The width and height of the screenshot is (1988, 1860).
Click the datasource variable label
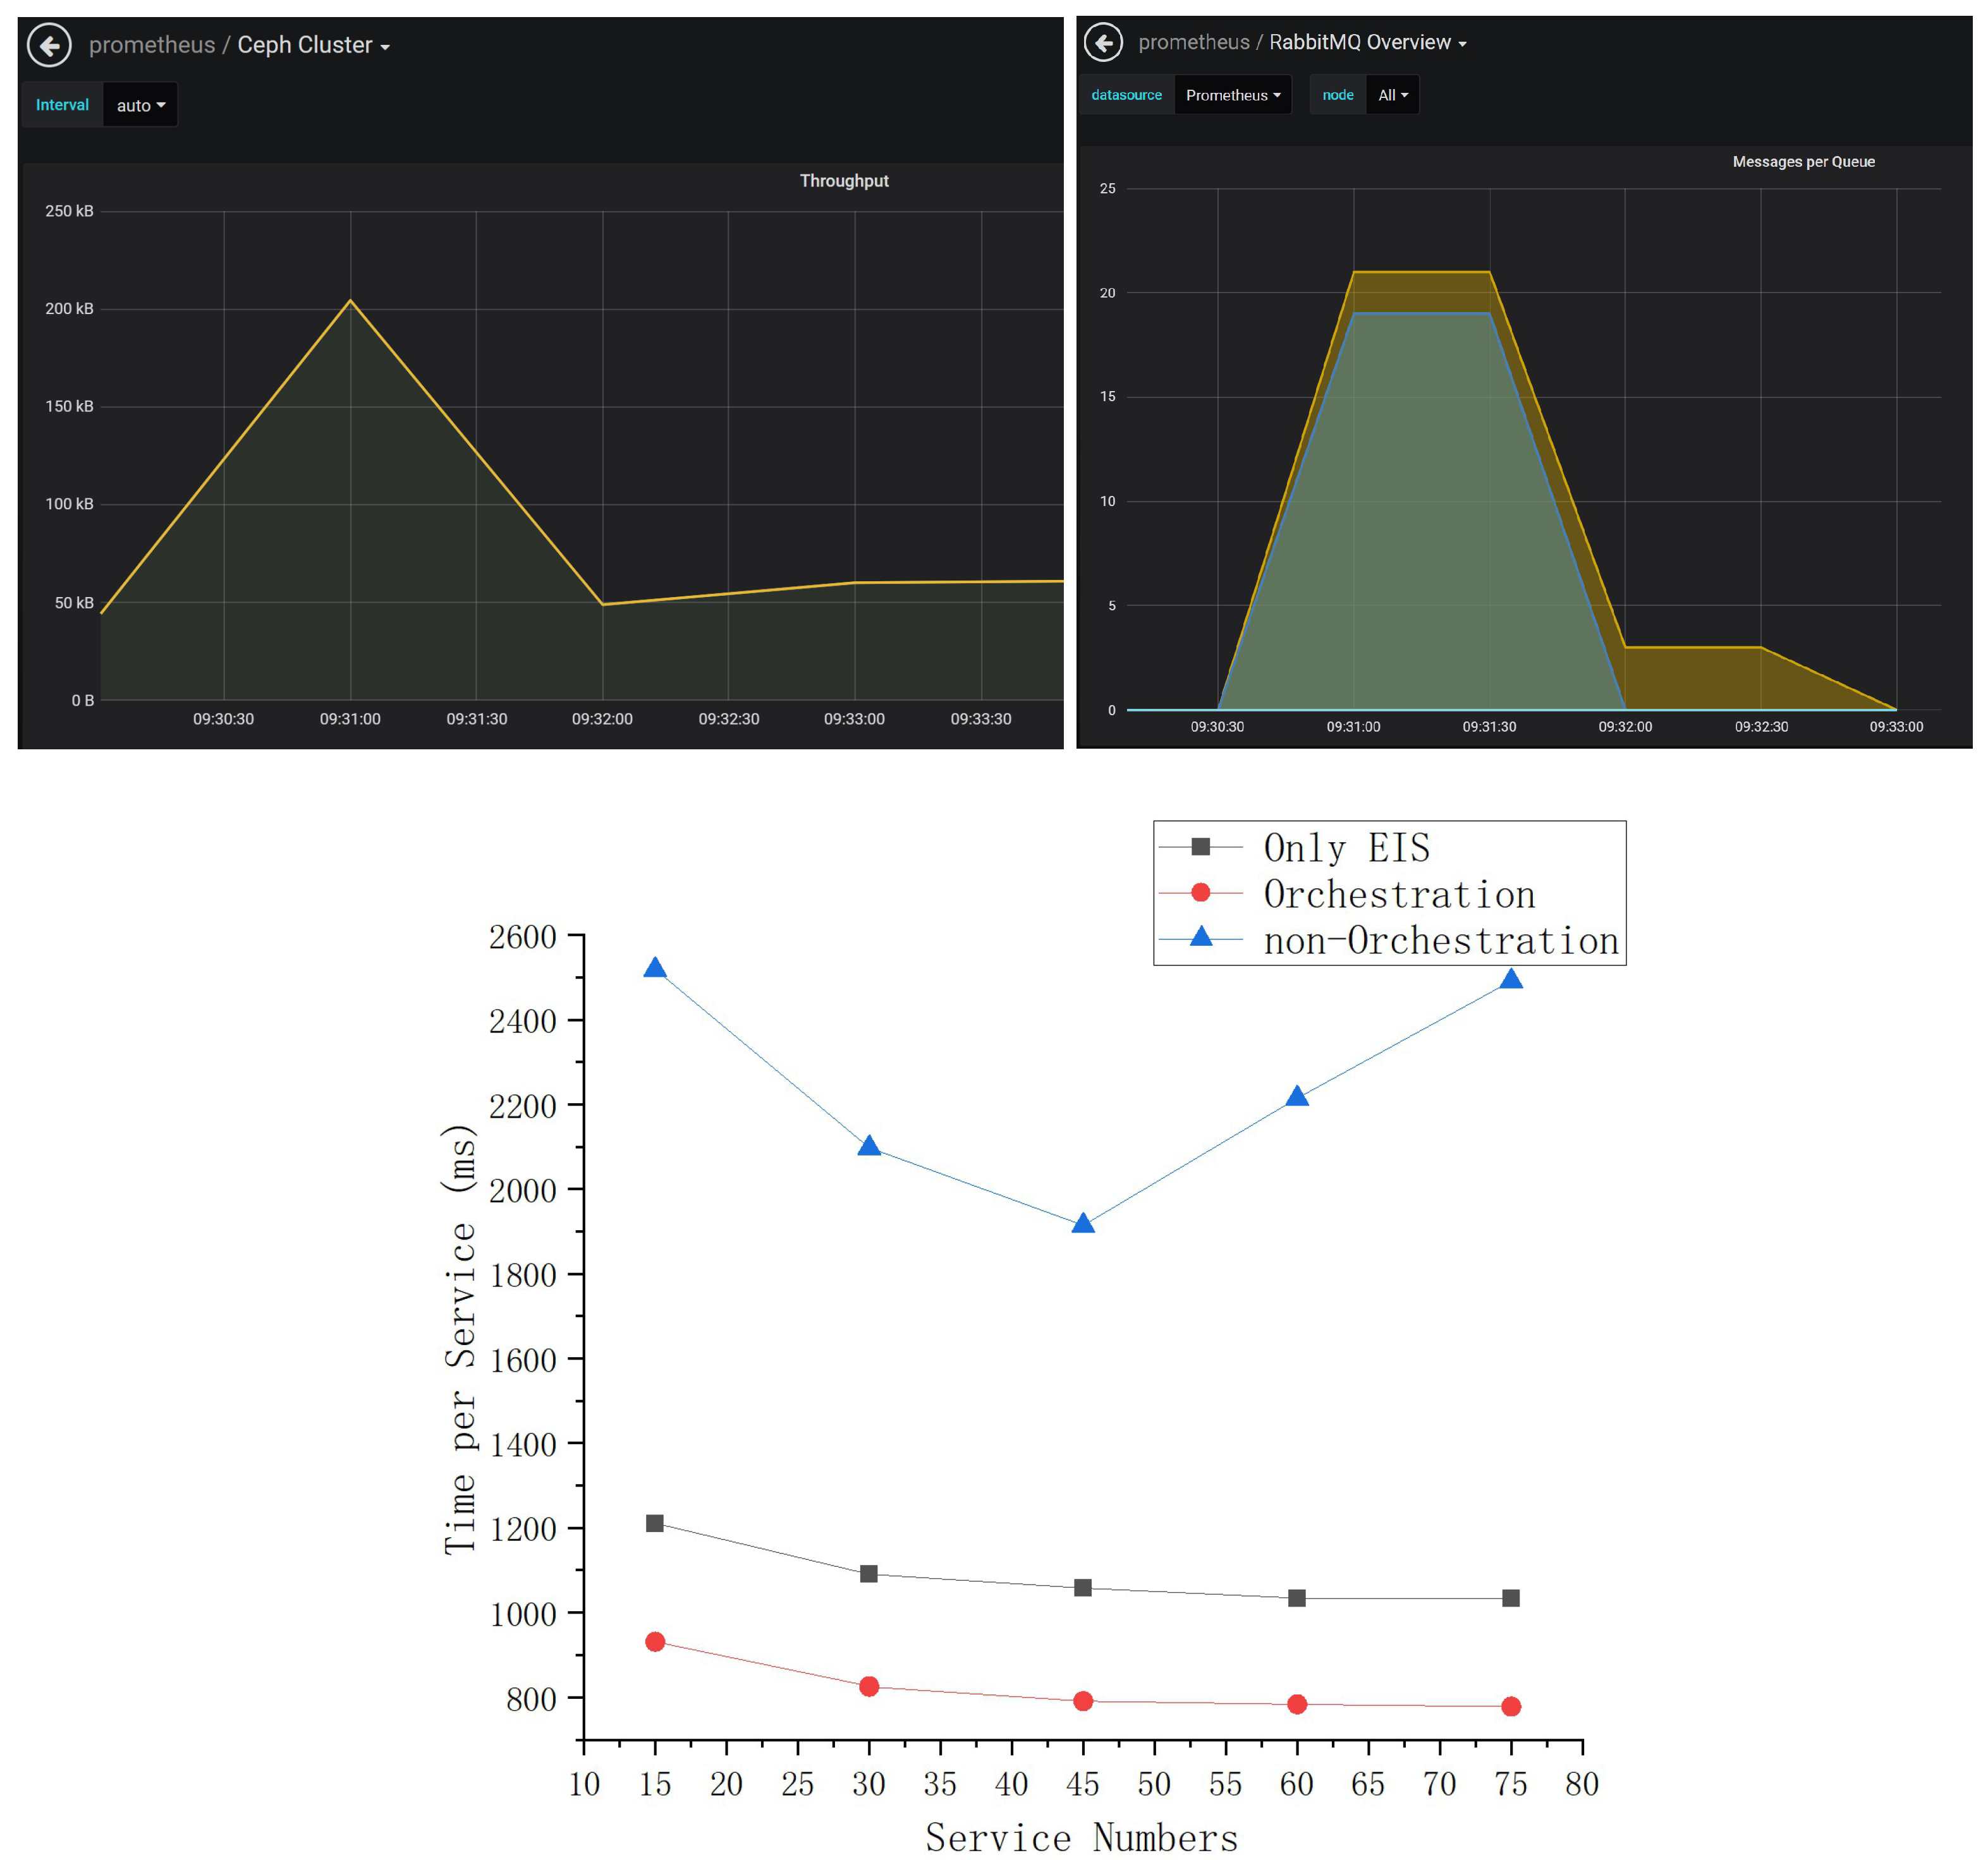click(1126, 95)
